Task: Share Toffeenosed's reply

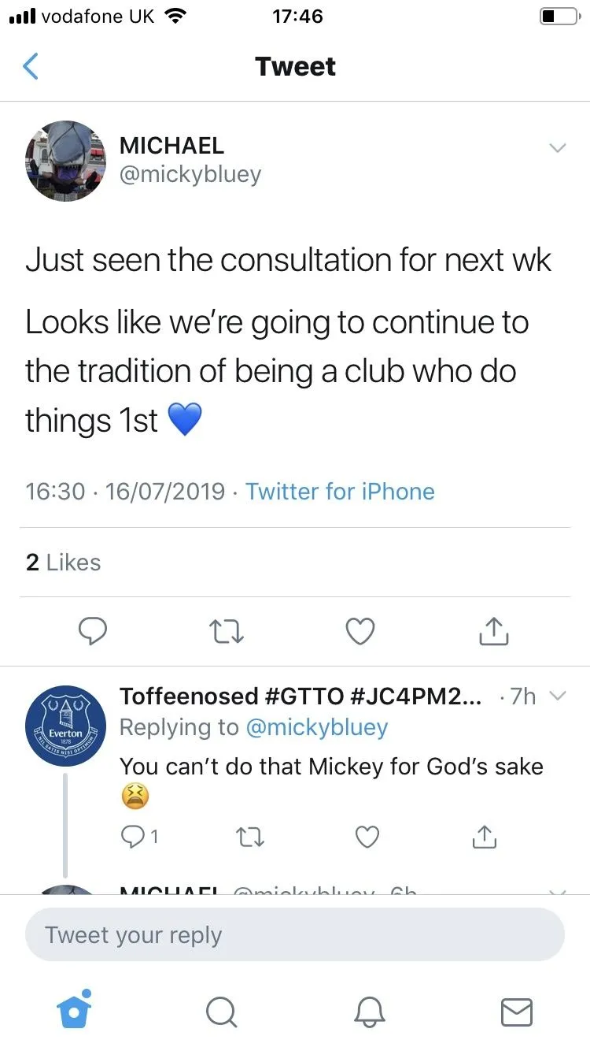Action: [x=484, y=837]
